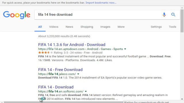Image resolution: width=184 pixels, height=103 pixels.
Task: Switch to the Images tab
Action: [x=105, y=27]
